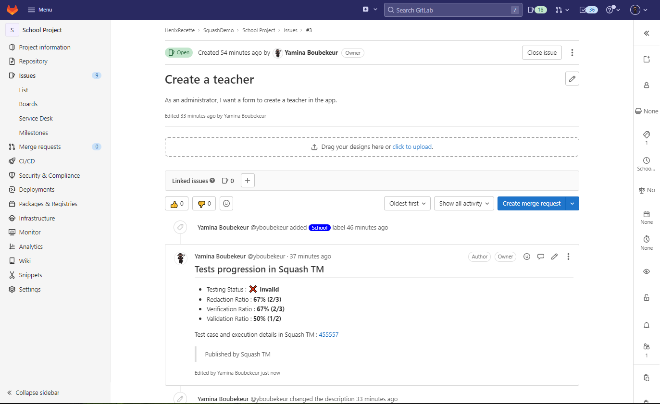Toggle the thumbs up reaction on the issue
Screen dimensions: 660x404
click(176, 203)
